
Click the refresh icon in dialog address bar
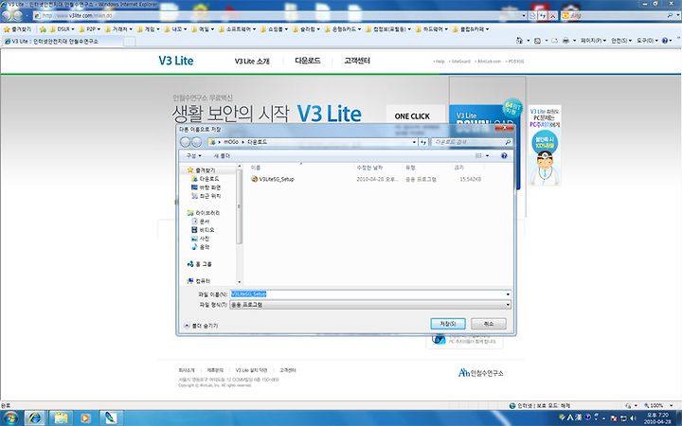click(x=423, y=142)
